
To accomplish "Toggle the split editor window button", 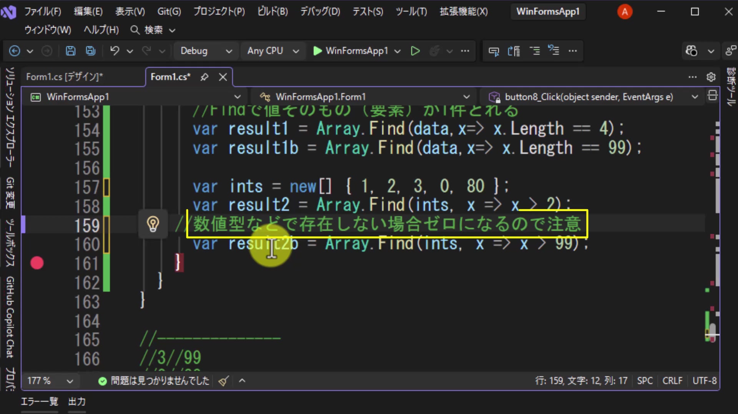I will tap(712, 95).
